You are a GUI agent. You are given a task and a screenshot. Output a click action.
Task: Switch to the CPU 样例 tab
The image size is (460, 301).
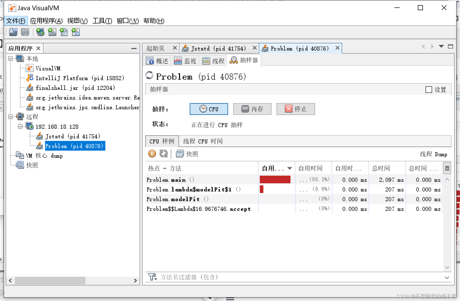coord(162,141)
